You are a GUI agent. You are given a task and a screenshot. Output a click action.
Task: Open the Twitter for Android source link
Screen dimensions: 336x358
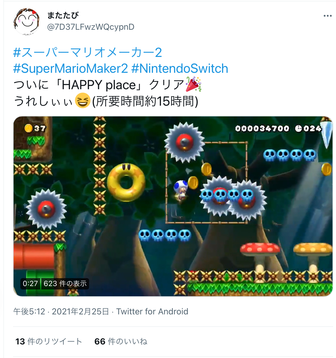(x=152, y=312)
